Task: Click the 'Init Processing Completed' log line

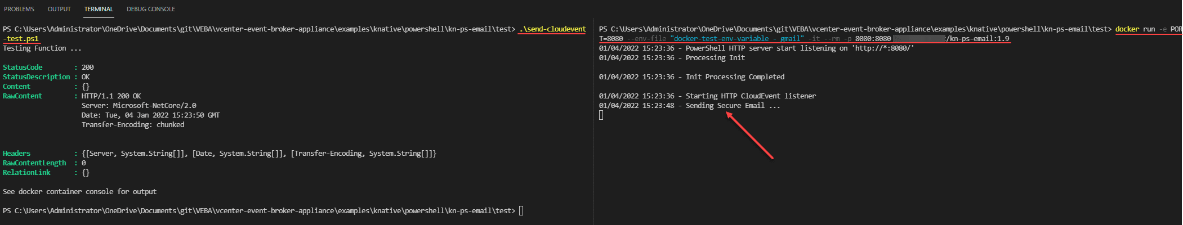Action: coord(735,77)
